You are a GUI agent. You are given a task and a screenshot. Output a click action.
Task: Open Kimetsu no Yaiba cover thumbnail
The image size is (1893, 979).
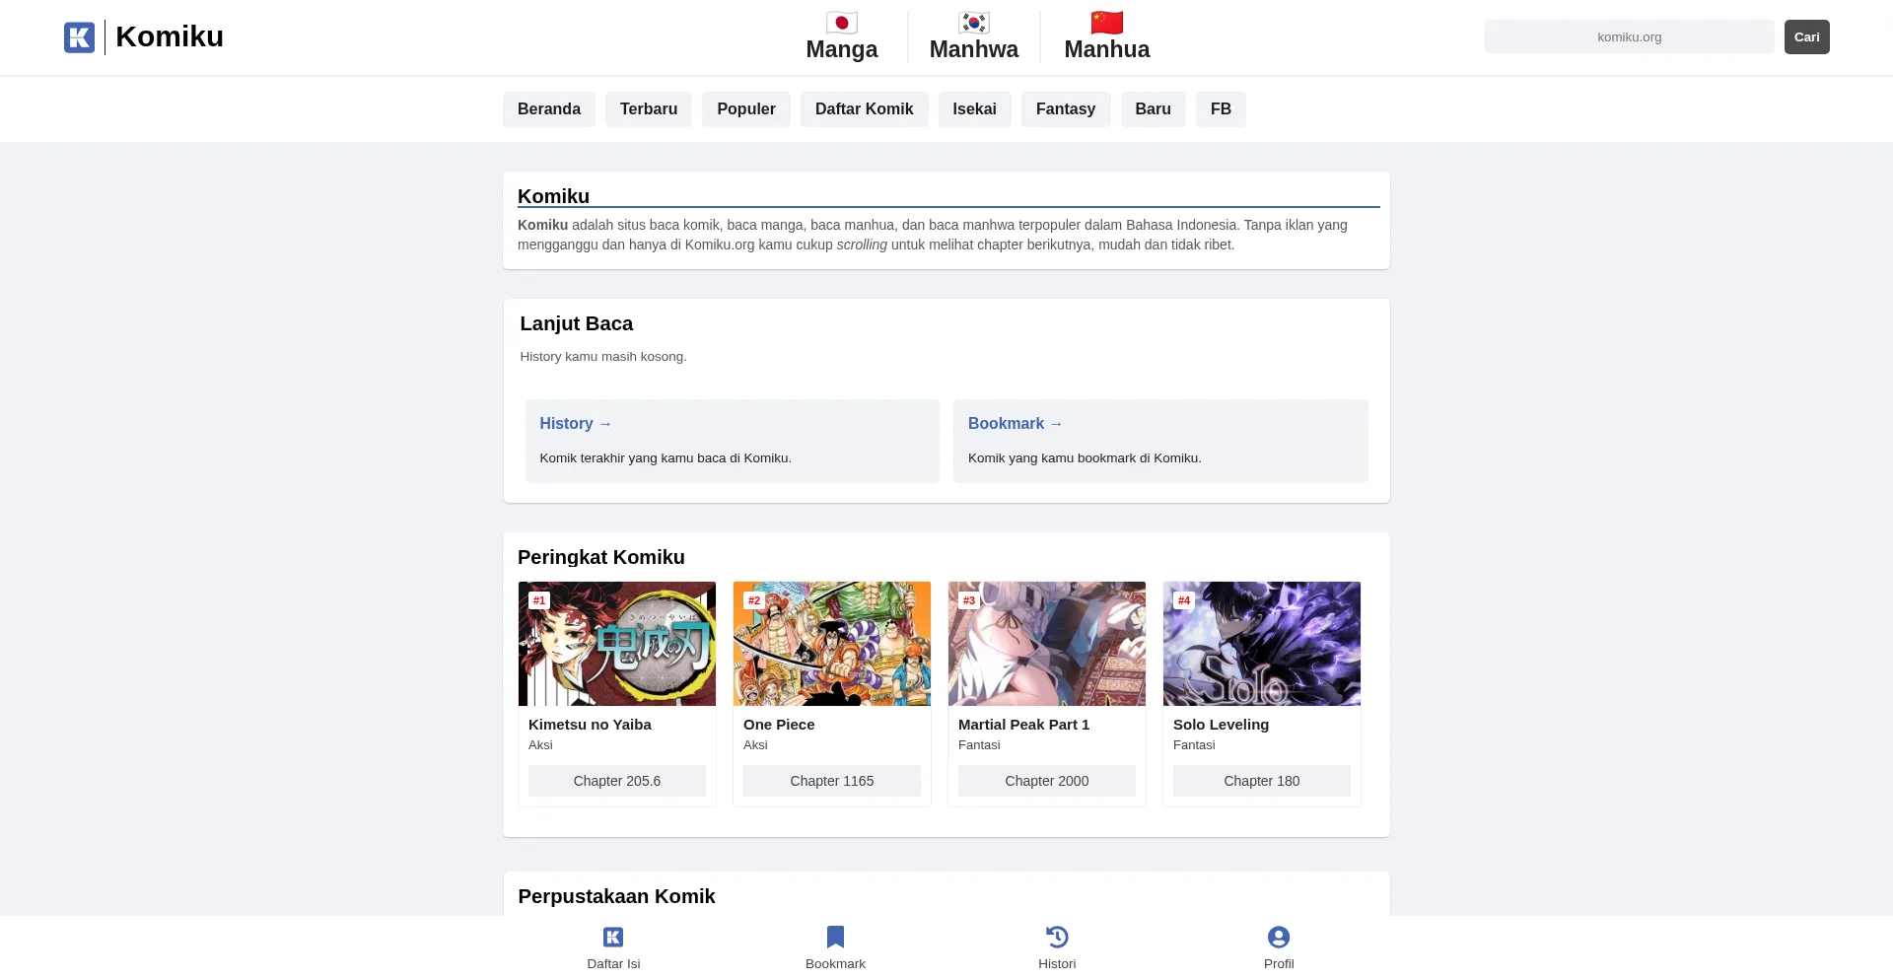tap(617, 644)
